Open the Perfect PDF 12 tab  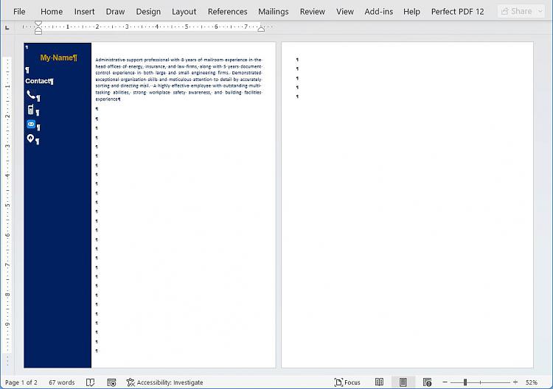(x=457, y=12)
